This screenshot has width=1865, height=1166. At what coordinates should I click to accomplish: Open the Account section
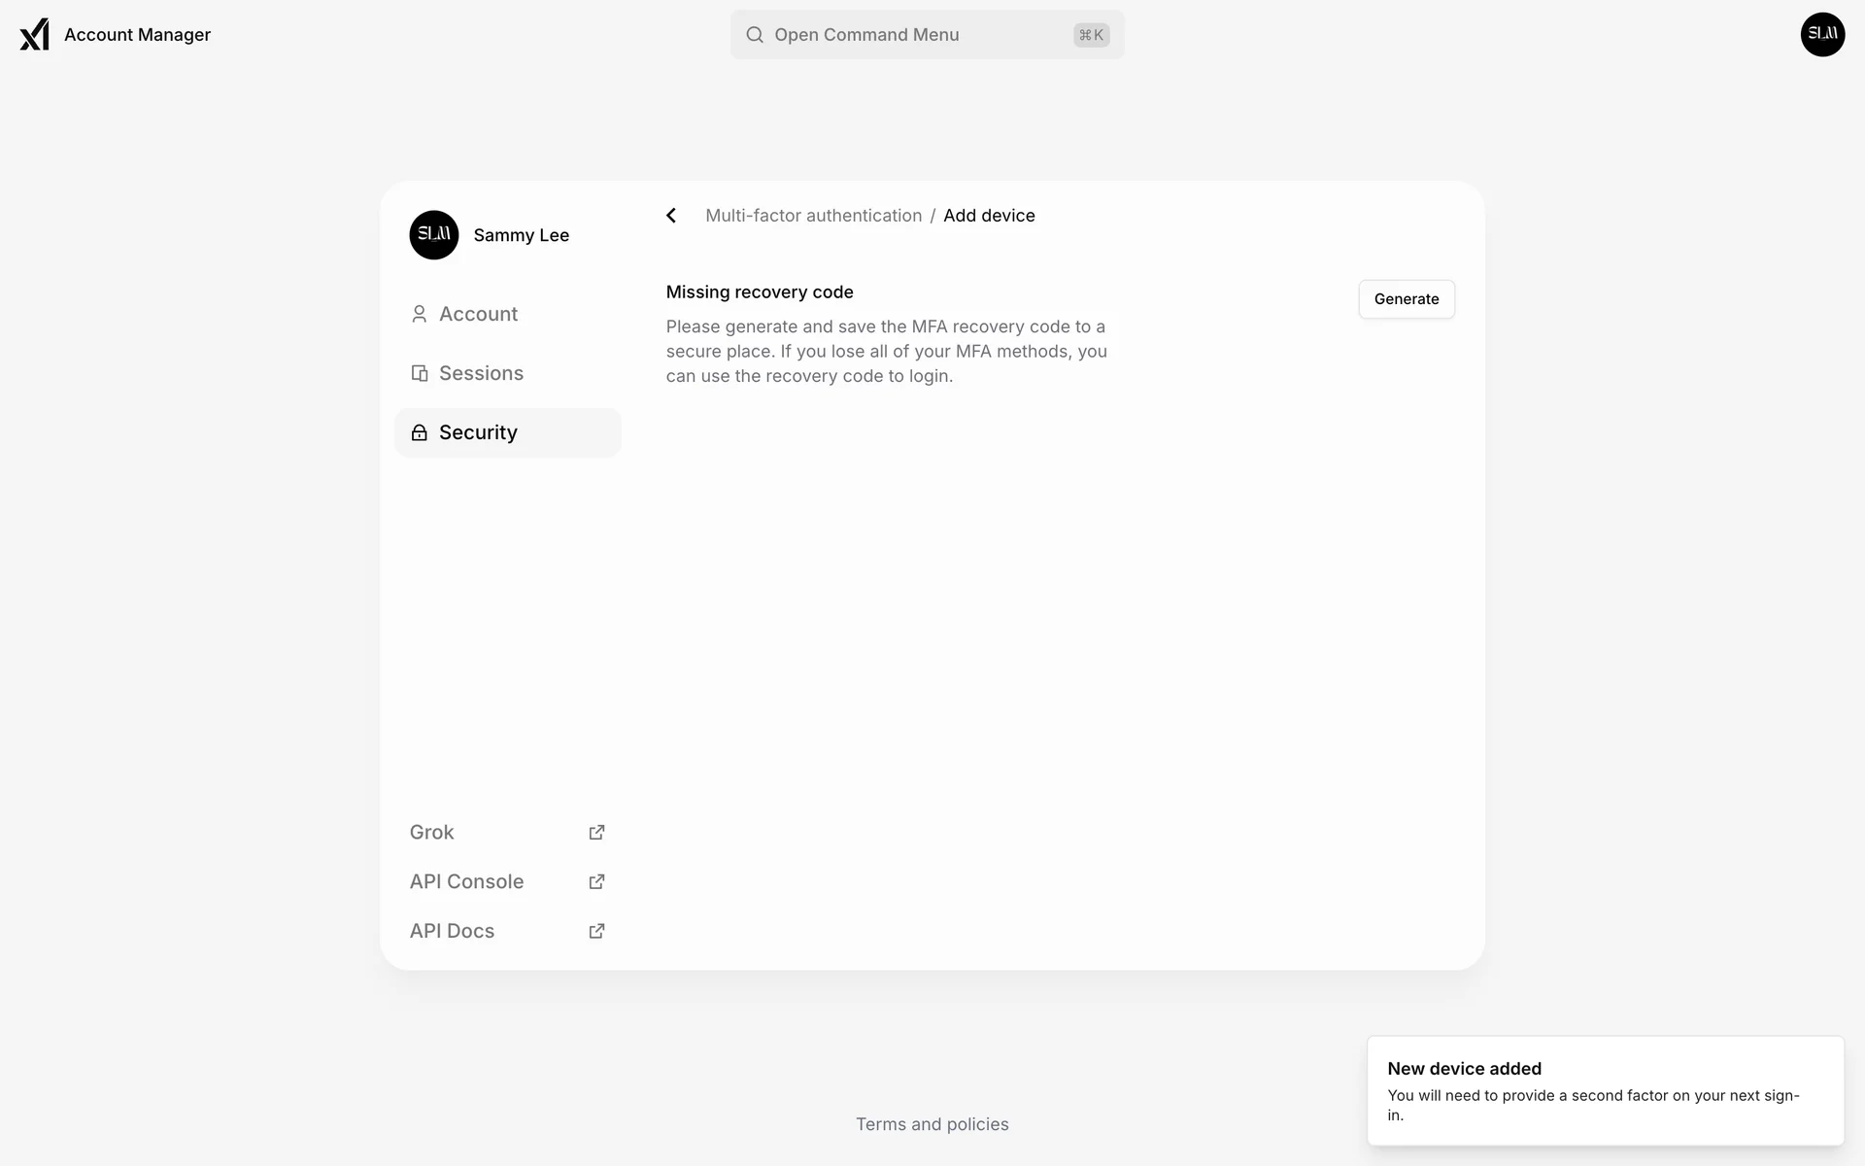coord(478,314)
